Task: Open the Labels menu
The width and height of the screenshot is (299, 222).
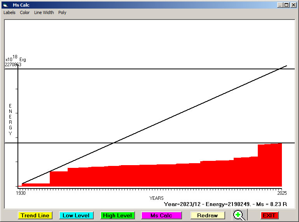Action: pyautogui.click(x=9, y=12)
